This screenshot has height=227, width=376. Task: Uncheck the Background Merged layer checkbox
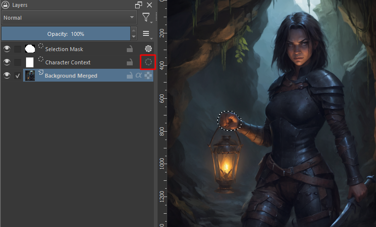18,76
